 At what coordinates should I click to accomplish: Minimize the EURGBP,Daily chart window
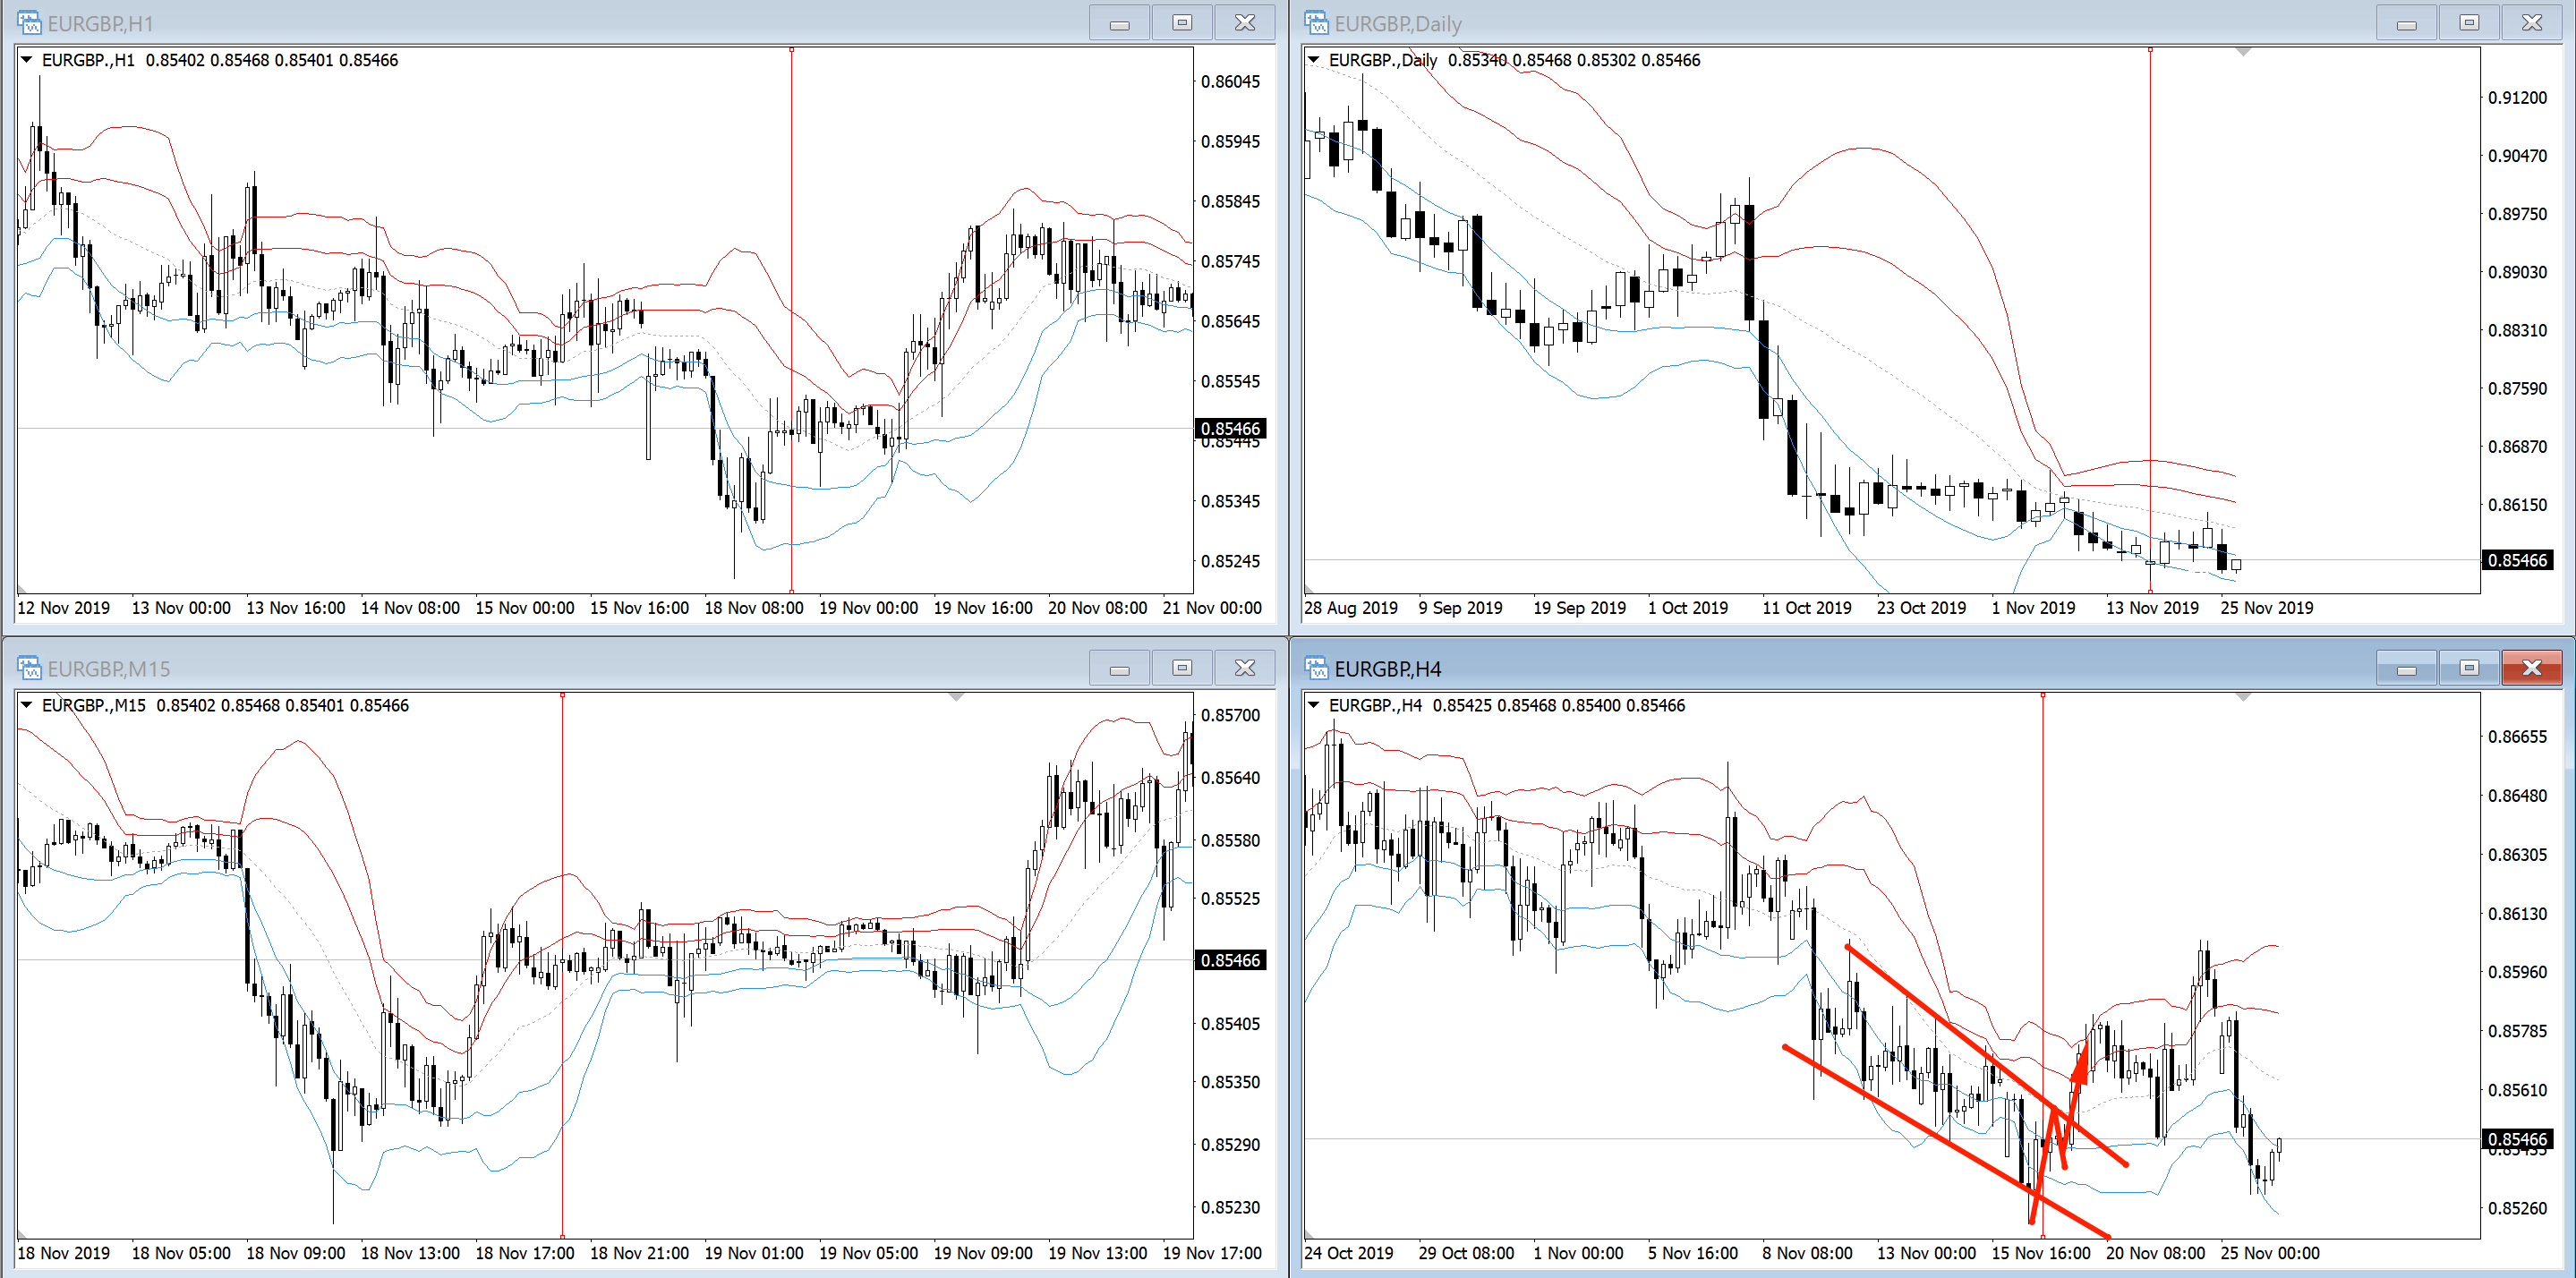2406,22
